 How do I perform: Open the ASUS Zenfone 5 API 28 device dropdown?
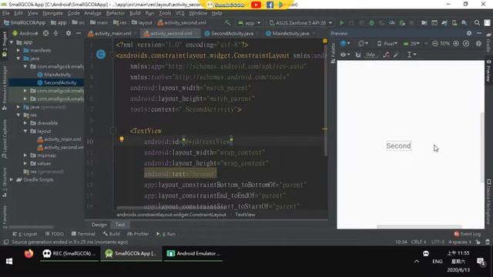300,23
